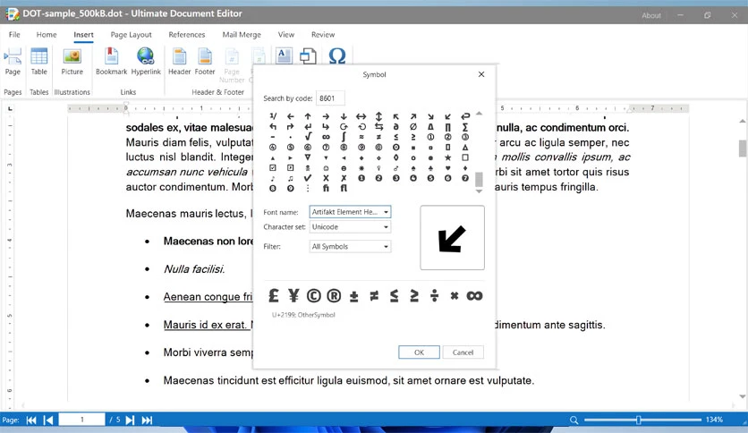This screenshot has height=433, width=748.
Task: Adjust the zoom slider handle
Action: [638, 420]
